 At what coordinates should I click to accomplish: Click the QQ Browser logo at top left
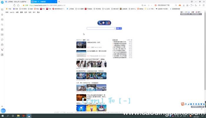pyautogui.click(x=2, y=2)
